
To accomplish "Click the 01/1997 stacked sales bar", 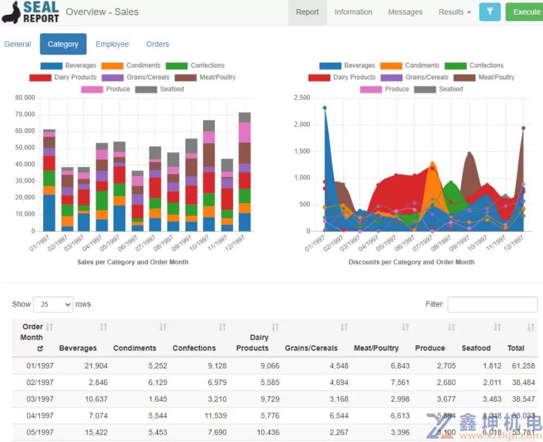I will [49, 180].
